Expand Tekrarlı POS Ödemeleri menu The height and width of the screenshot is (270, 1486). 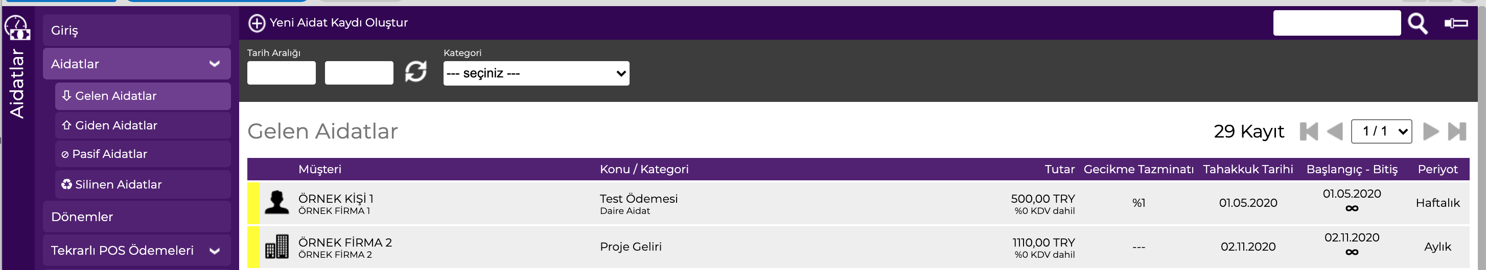pos(215,251)
